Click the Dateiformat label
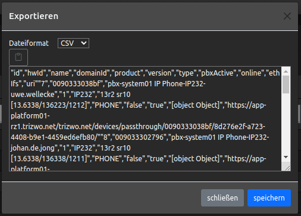 pyautogui.click(x=29, y=43)
